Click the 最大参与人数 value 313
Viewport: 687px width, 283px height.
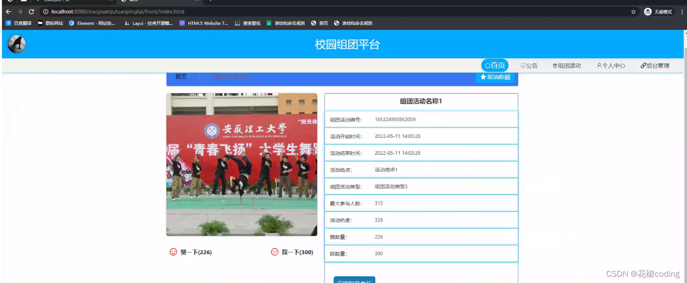point(379,203)
